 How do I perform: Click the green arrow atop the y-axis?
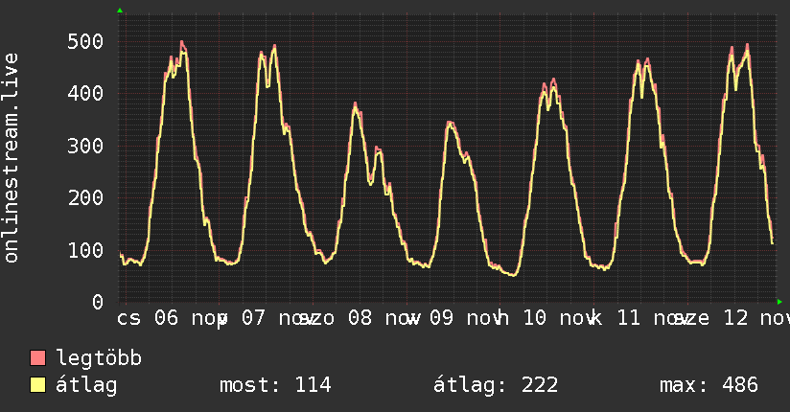119,11
